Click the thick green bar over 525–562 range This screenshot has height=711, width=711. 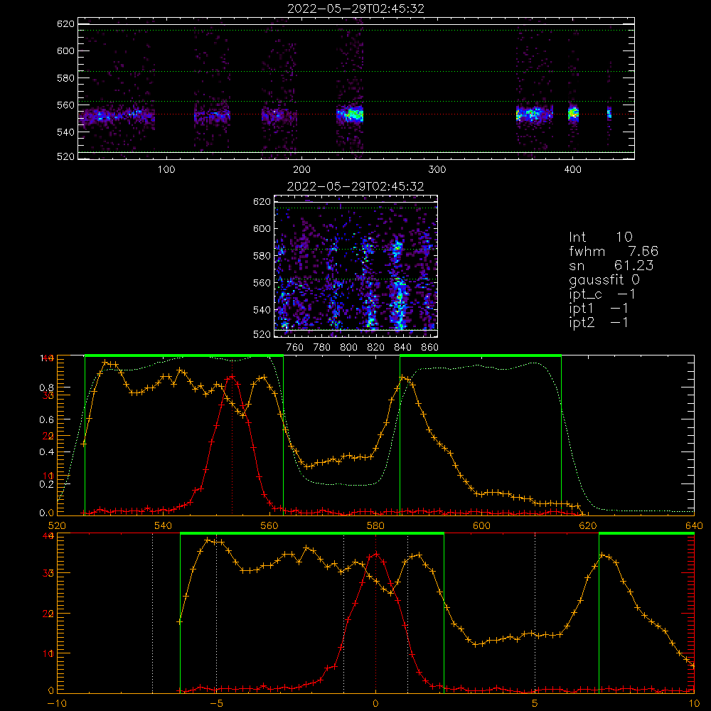pyautogui.click(x=184, y=355)
